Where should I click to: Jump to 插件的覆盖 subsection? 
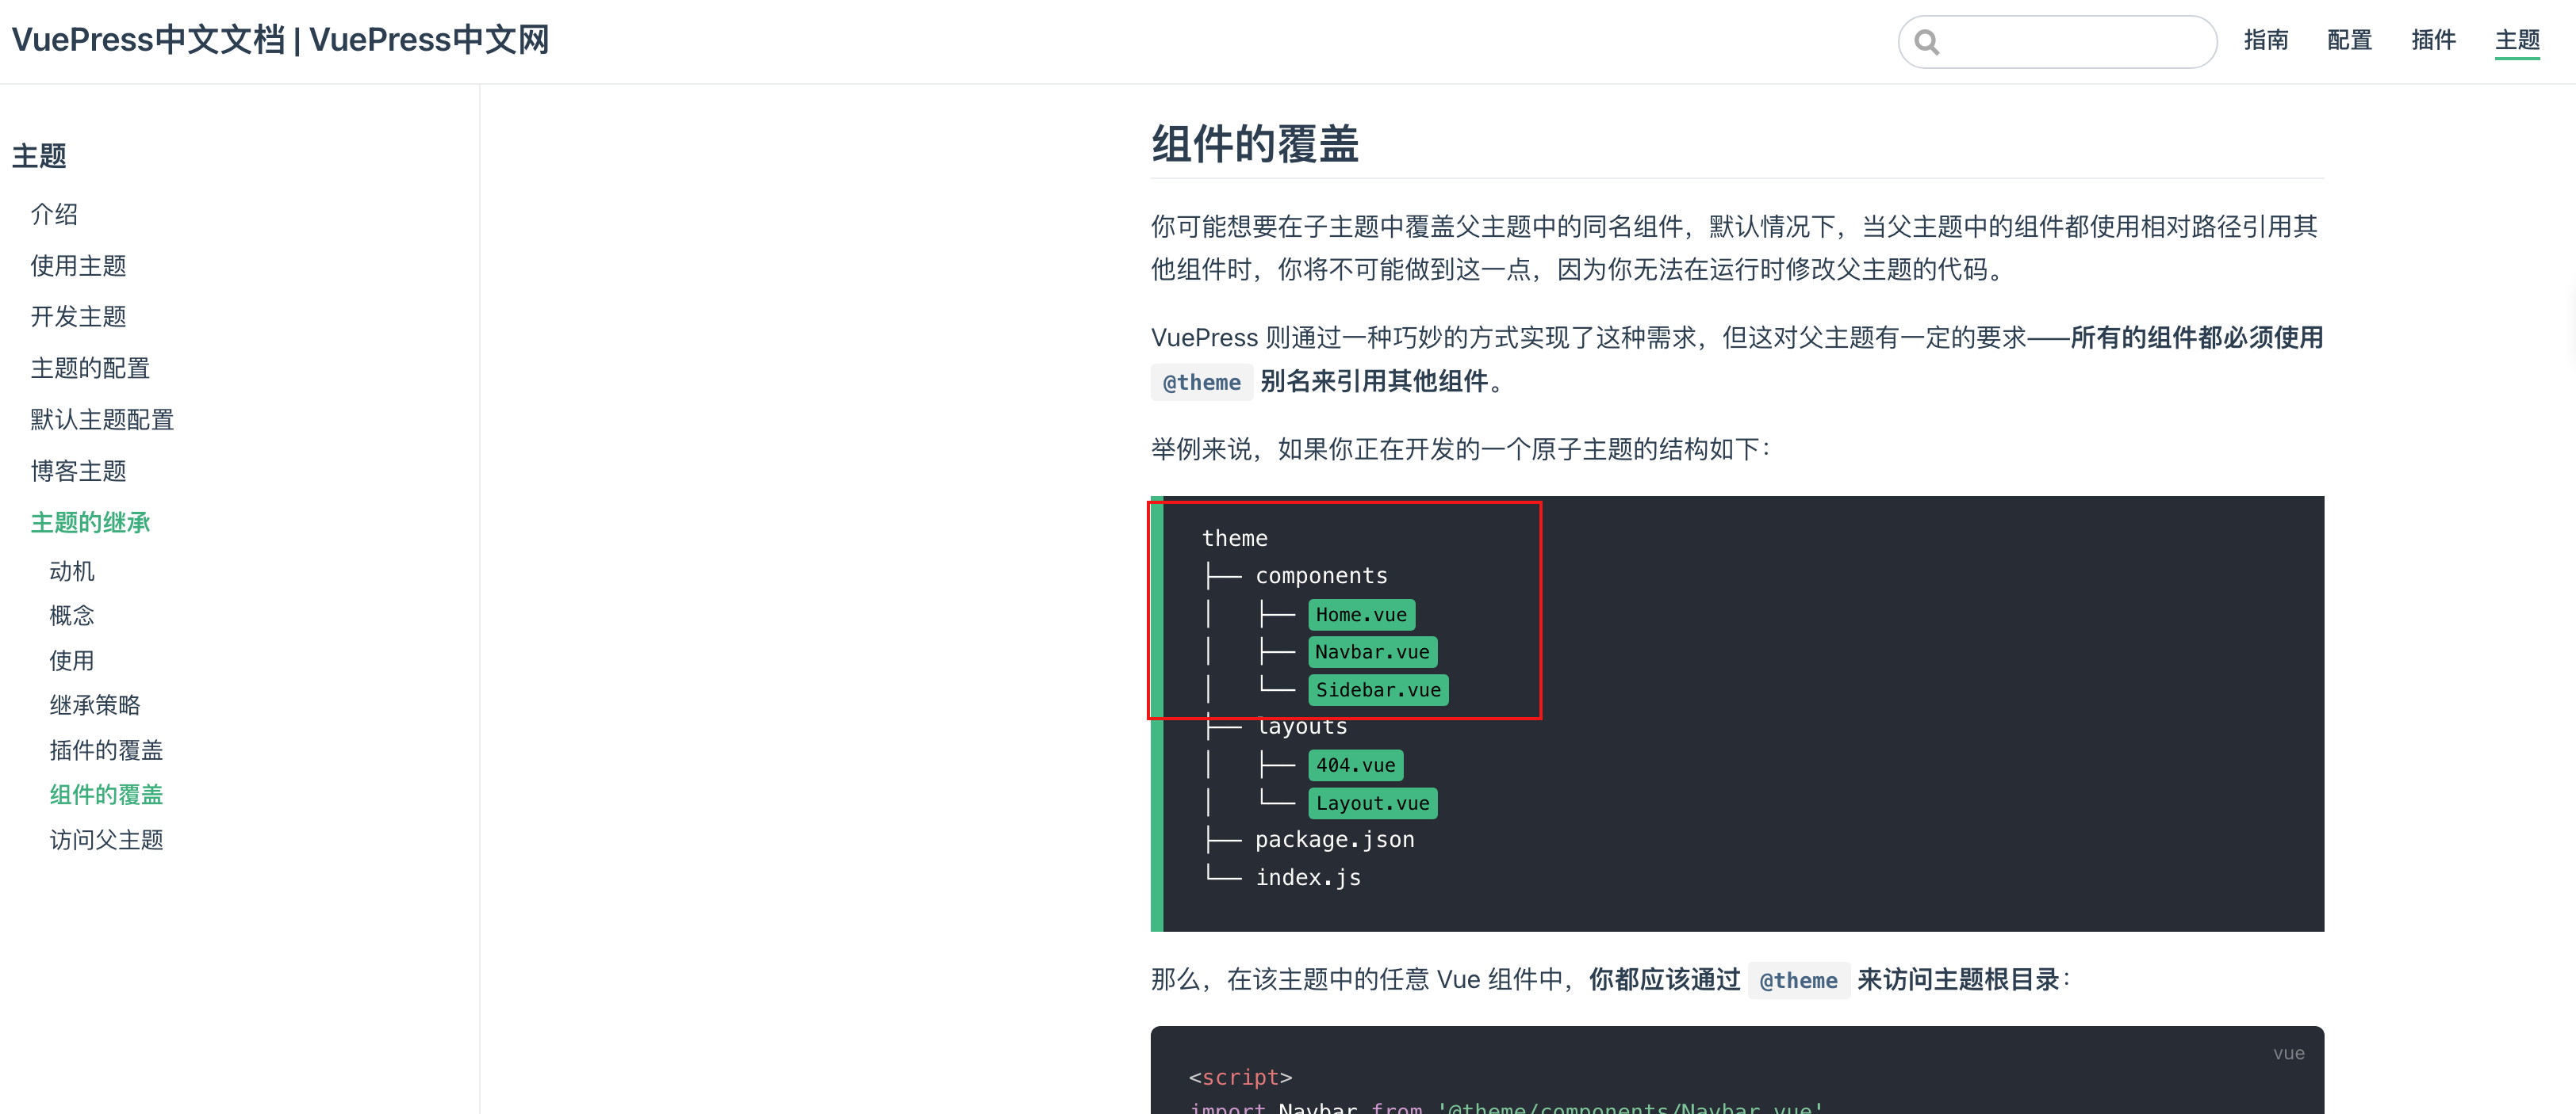pos(106,750)
